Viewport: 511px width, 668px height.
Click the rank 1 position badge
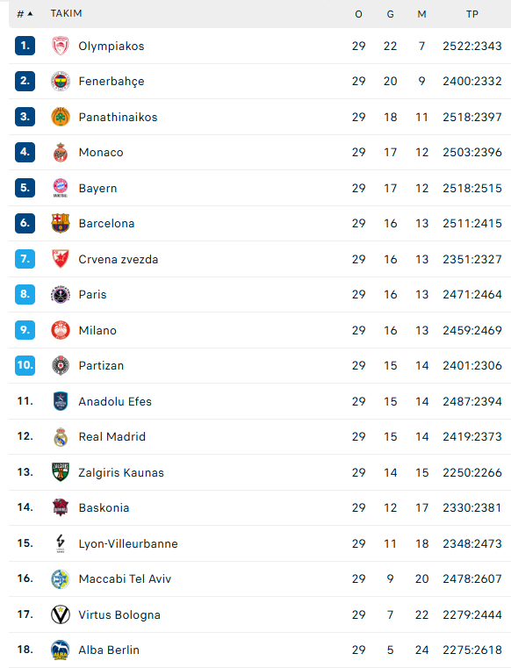pyautogui.click(x=25, y=46)
